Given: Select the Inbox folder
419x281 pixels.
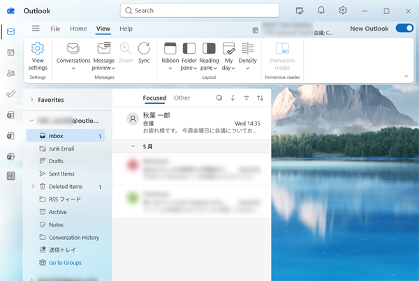Looking at the screenshot, I should click(66, 136).
